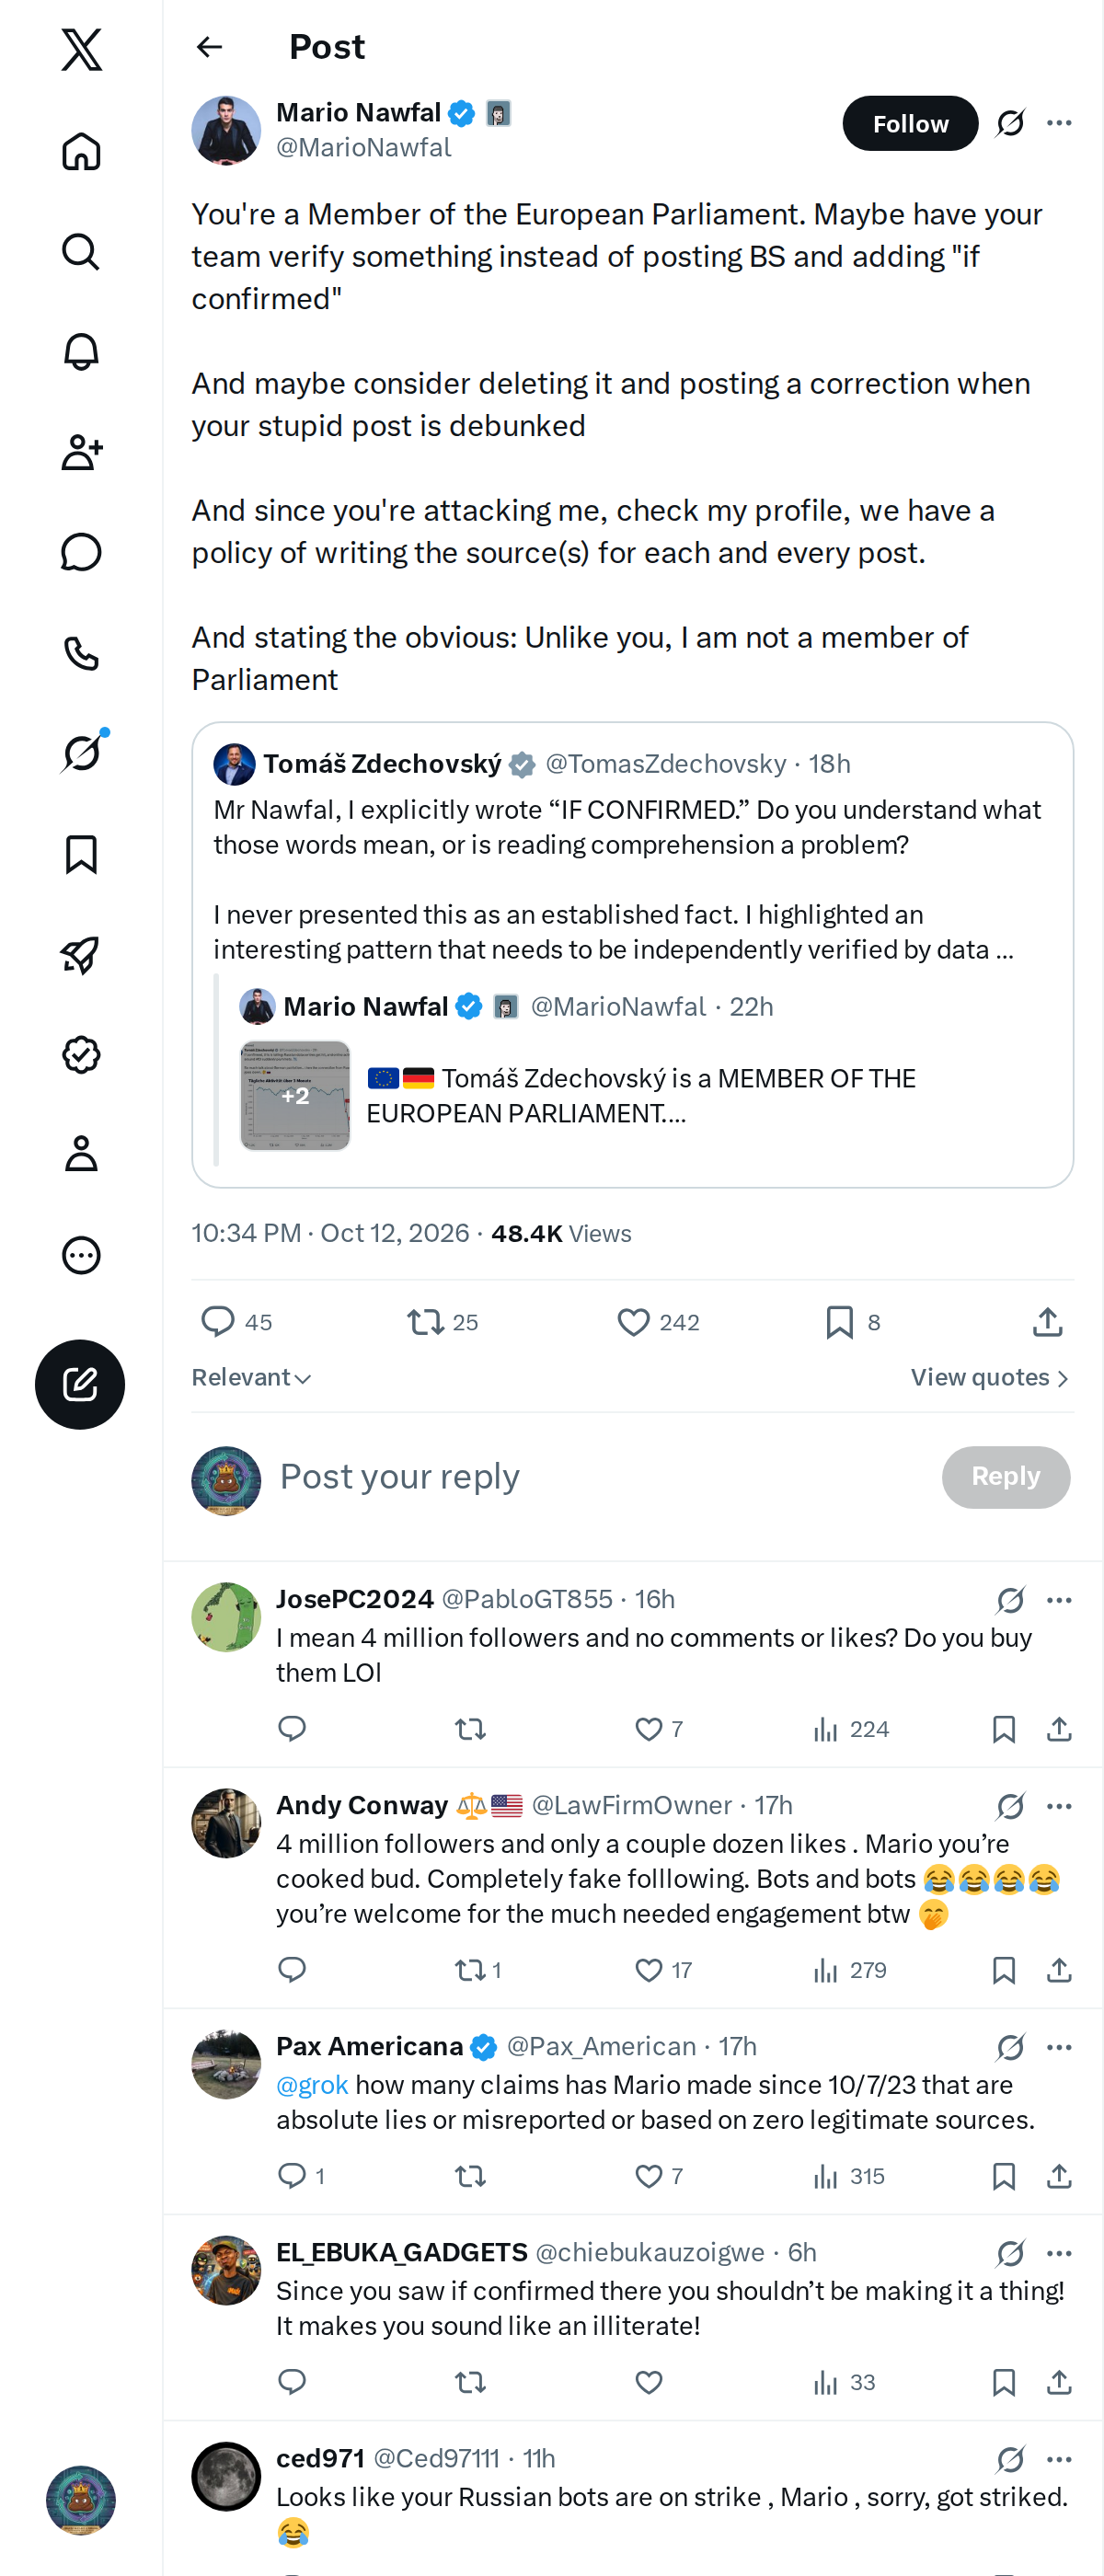Bookmark the main post
Image resolution: width=1104 pixels, height=2576 pixels.
click(852, 1322)
